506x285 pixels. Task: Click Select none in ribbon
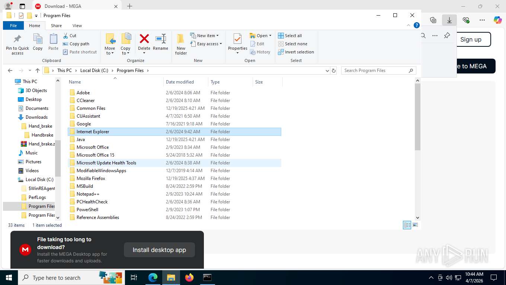(292, 44)
